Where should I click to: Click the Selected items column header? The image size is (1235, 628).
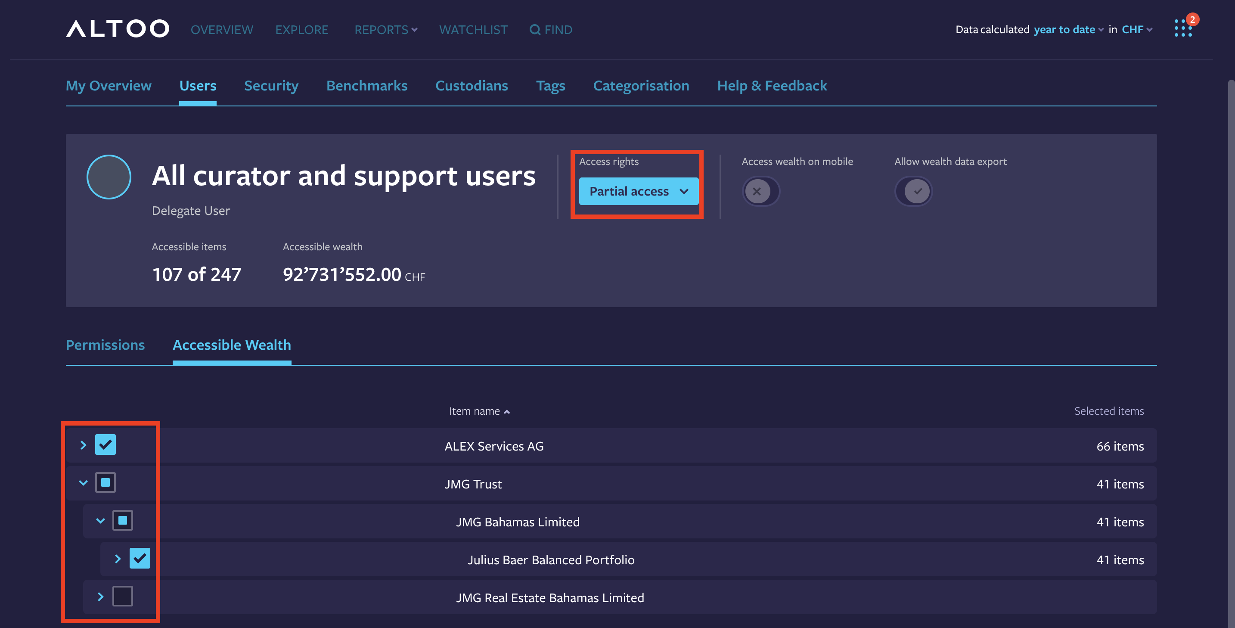click(x=1109, y=411)
